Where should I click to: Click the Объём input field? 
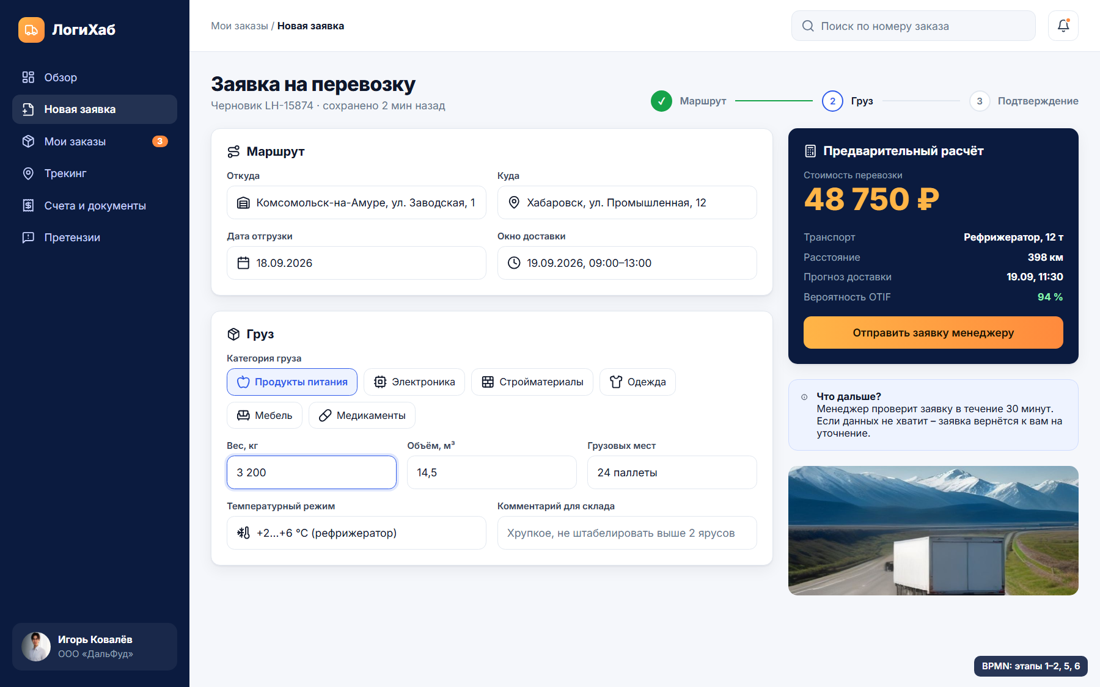[492, 473]
